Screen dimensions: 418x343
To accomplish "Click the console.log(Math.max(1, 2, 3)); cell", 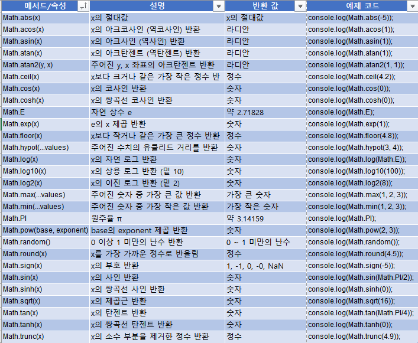I will tap(362, 195).
